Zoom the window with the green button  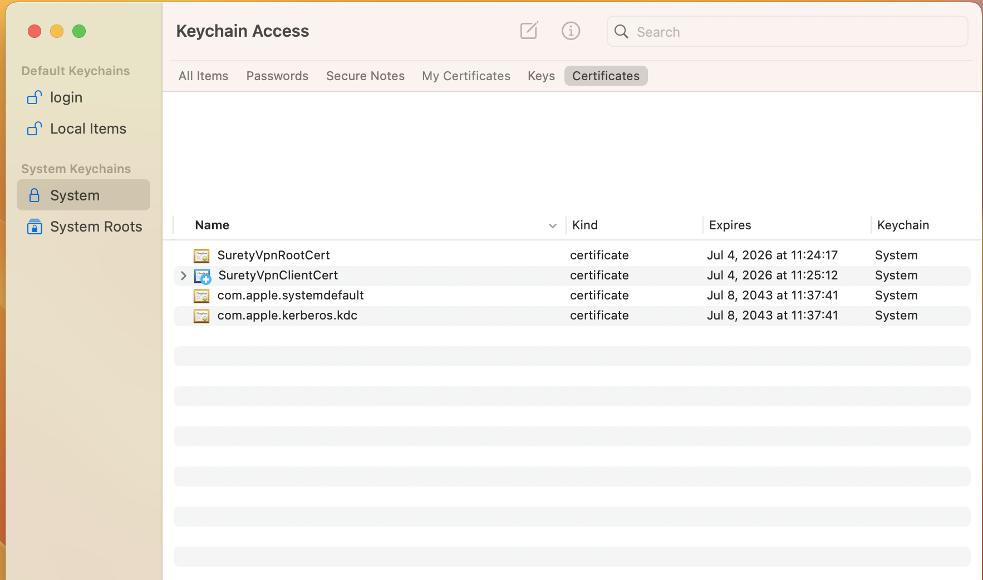[79, 31]
